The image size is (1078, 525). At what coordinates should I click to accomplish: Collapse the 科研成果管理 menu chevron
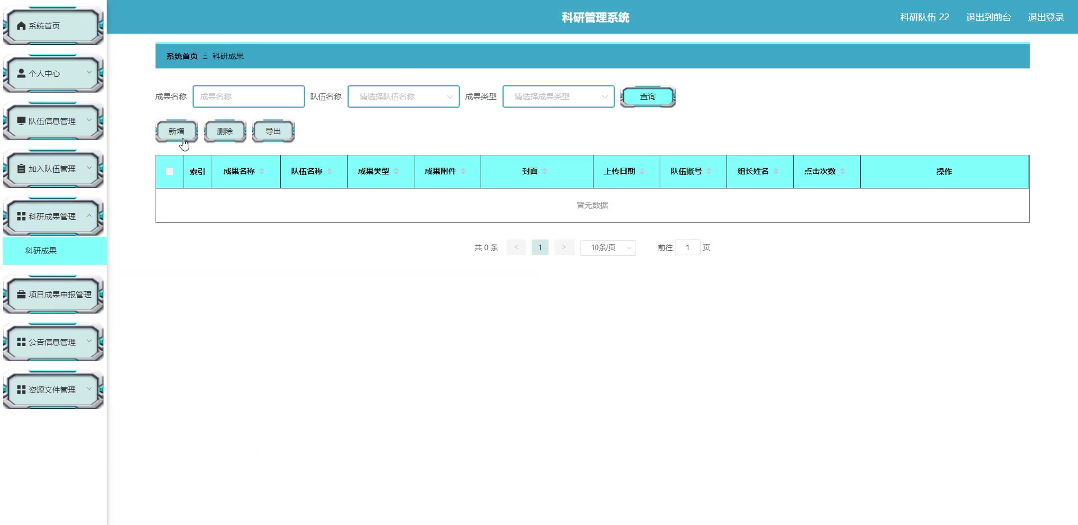pos(89,215)
